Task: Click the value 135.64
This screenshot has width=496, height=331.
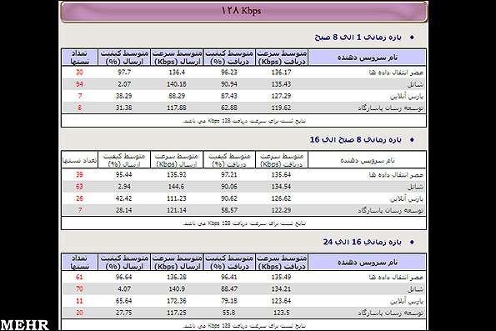Action: point(281,175)
